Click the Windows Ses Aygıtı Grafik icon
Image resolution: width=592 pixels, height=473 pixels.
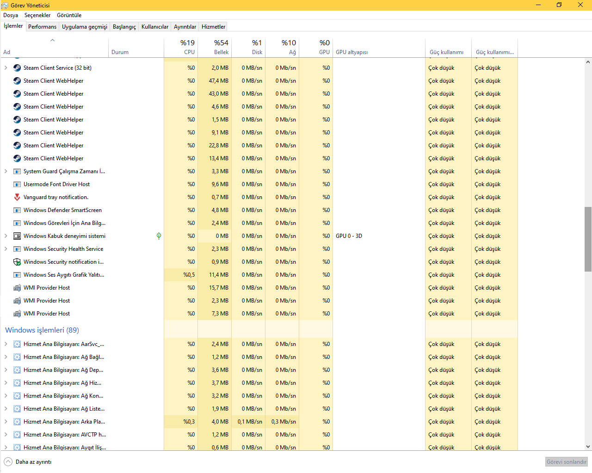[x=17, y=275]
